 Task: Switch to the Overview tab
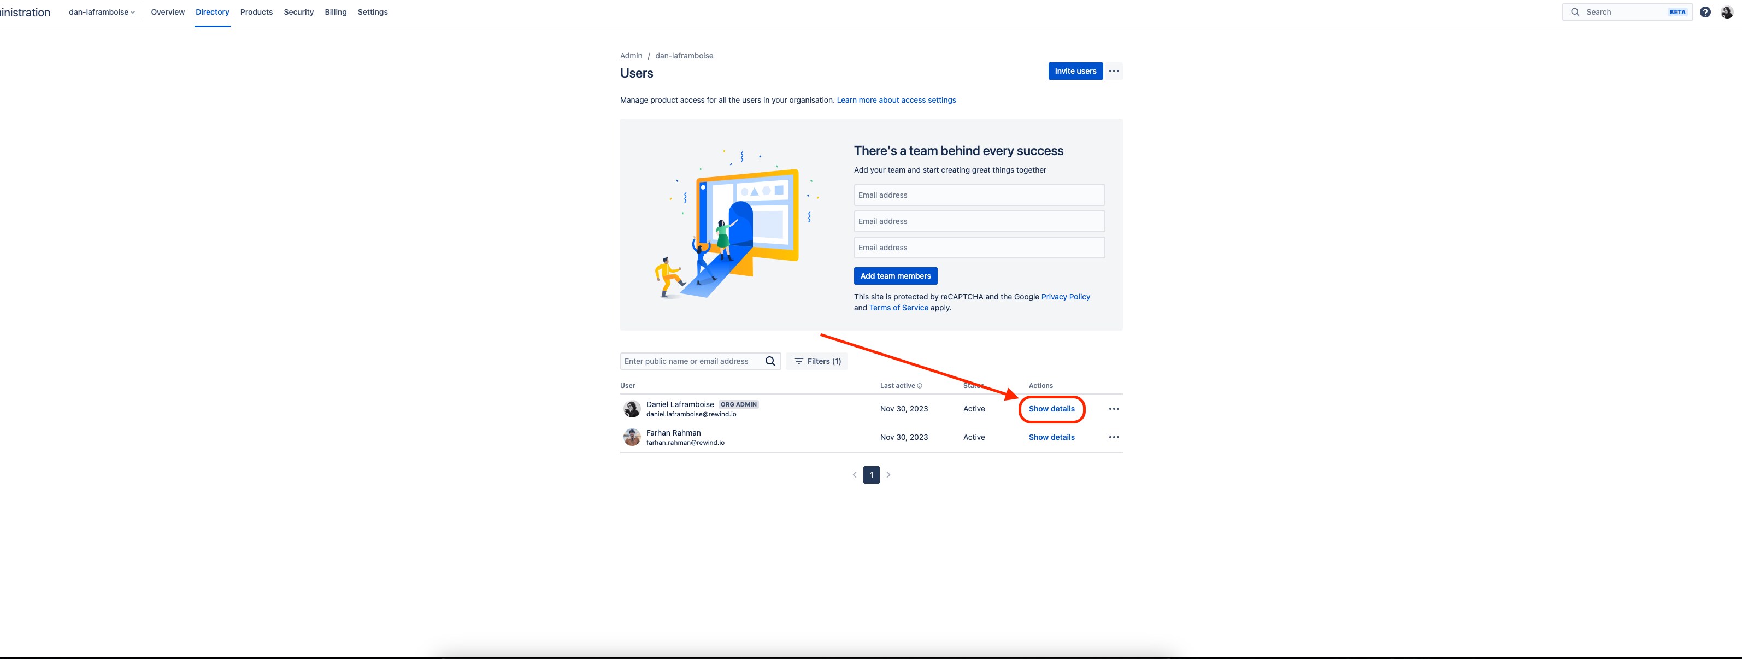click(x=168, y=12)
